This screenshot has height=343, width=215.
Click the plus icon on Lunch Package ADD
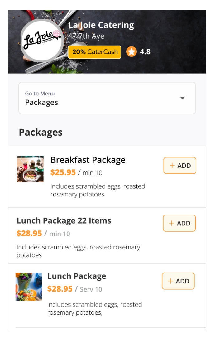[x=170, y=281]
